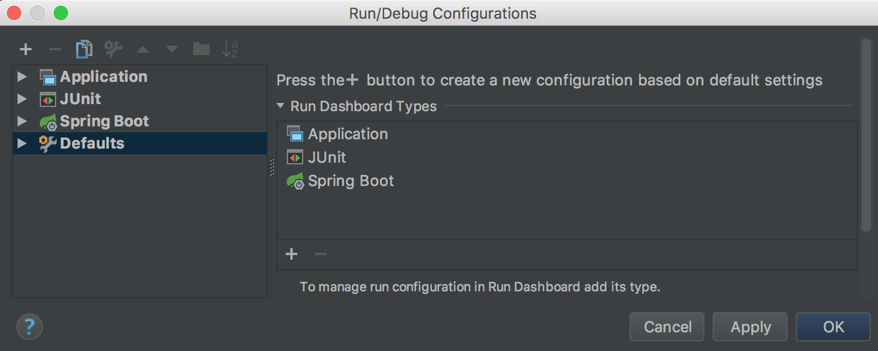878x351 pixels.
Task: Select Spring Boot in Run Dashboard Types
Action: click(351, 181)
